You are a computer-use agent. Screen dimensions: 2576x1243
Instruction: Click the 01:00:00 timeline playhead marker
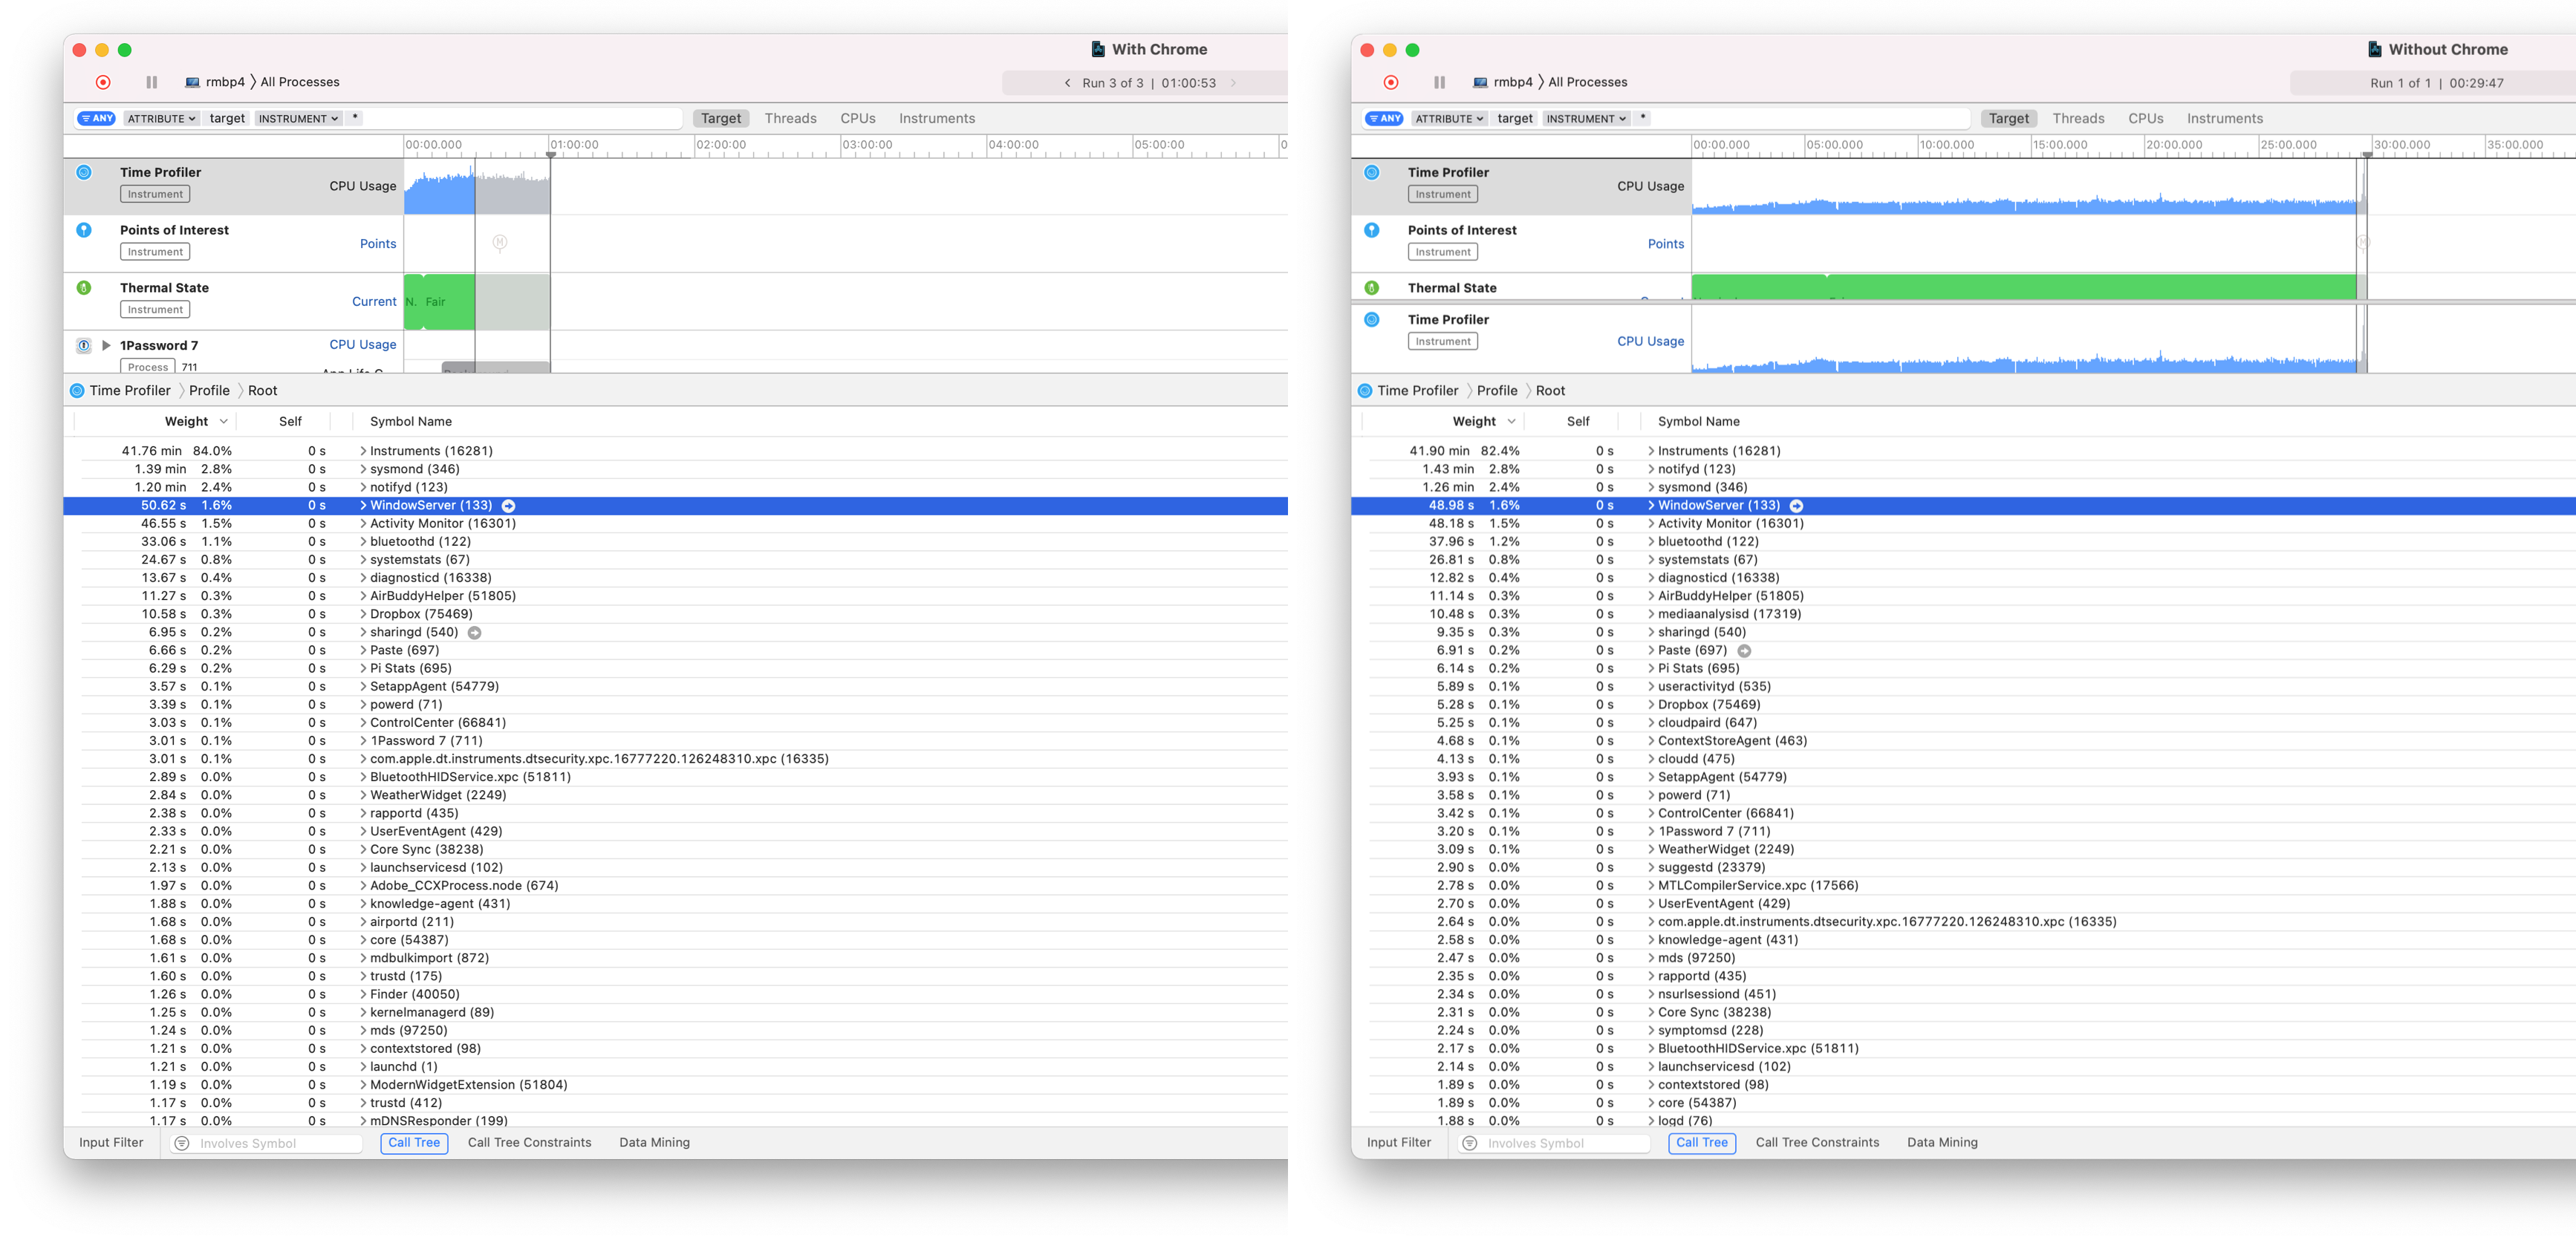pos(551,154)
